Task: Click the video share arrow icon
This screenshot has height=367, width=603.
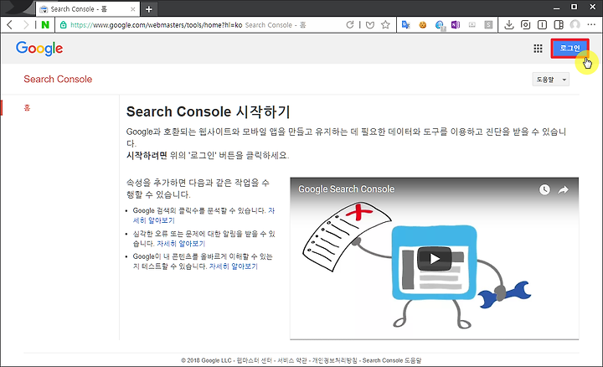Action: click(x=564, y=189)
